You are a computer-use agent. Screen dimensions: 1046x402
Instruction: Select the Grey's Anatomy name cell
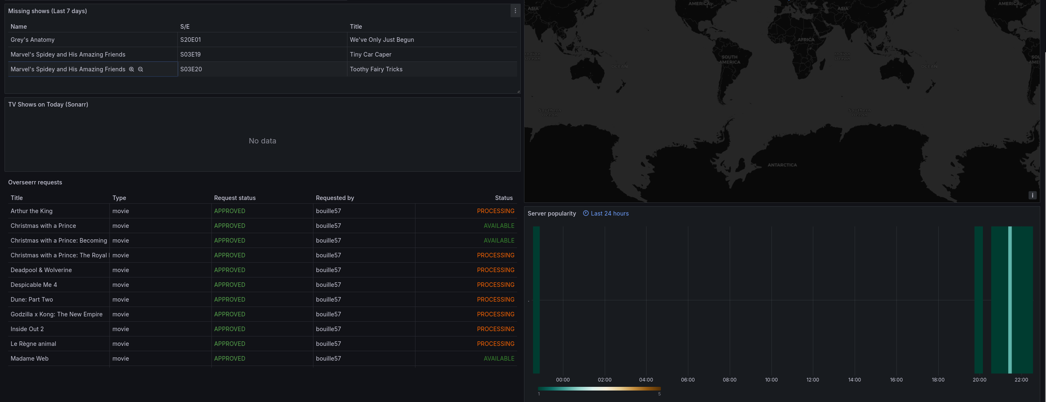click(x=33, y=40)
